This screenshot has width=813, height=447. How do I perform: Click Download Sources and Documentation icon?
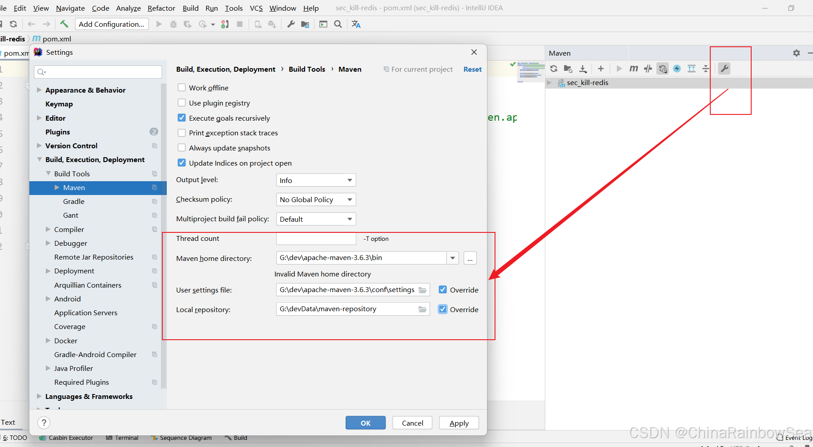pos(583,69)
